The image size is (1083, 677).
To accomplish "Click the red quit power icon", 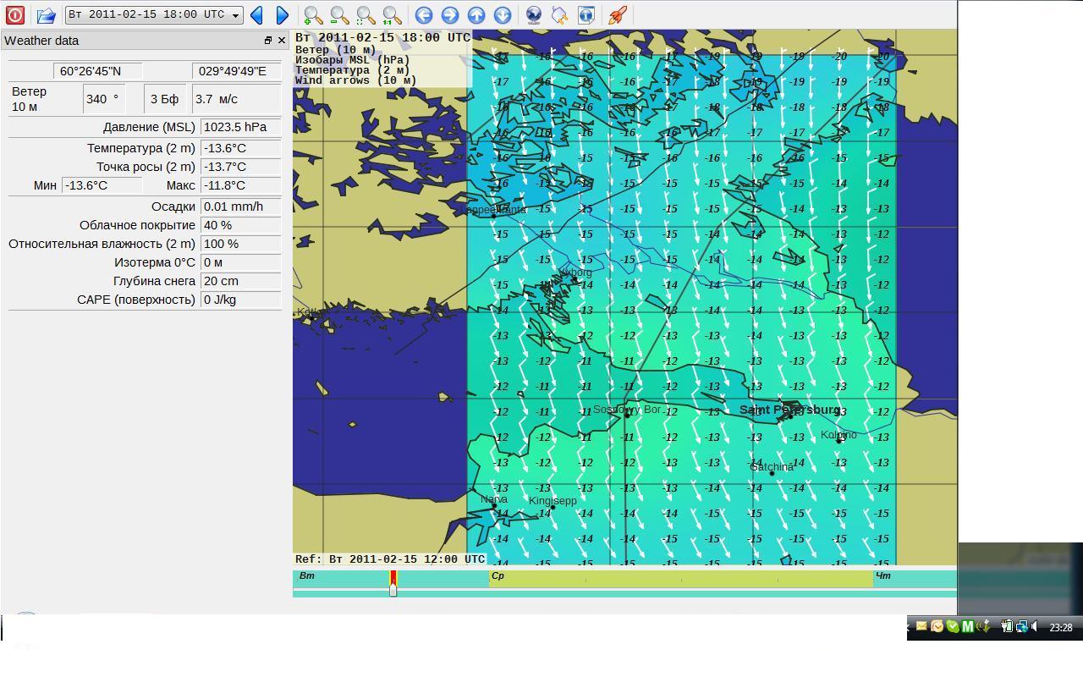I will [x=15, y=14].
